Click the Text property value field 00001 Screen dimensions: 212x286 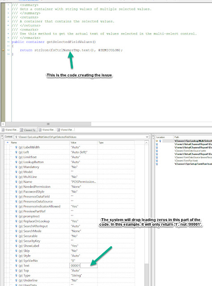(x=84, y=265)
